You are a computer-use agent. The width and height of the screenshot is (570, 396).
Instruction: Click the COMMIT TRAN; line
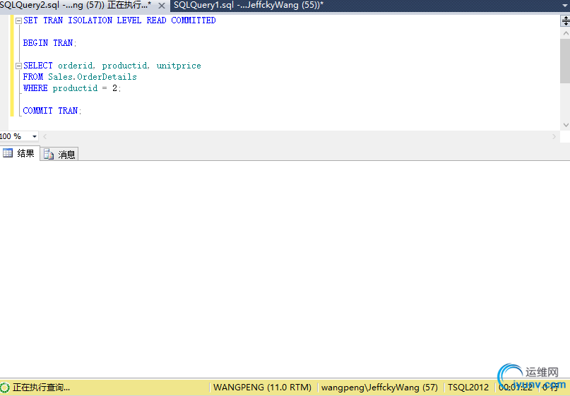tap(52, 110)
